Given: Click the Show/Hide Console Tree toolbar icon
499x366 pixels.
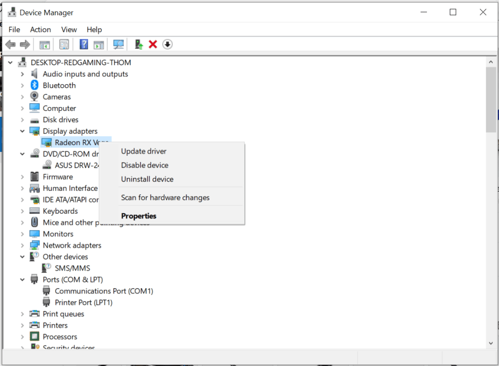Looking at the screenshot, I should point(45,45).
